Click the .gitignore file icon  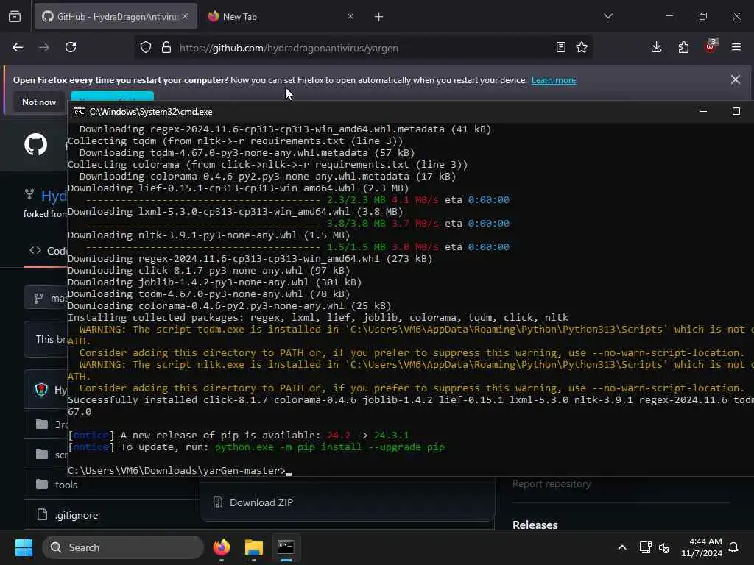pos(42,514)
